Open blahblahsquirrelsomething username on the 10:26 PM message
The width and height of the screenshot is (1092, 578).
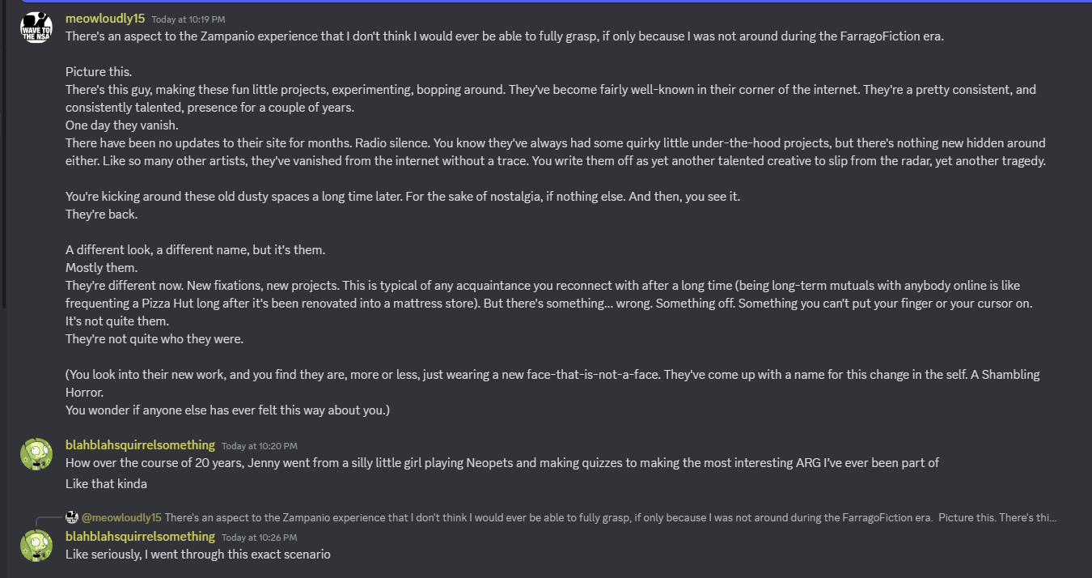(140, 536)
